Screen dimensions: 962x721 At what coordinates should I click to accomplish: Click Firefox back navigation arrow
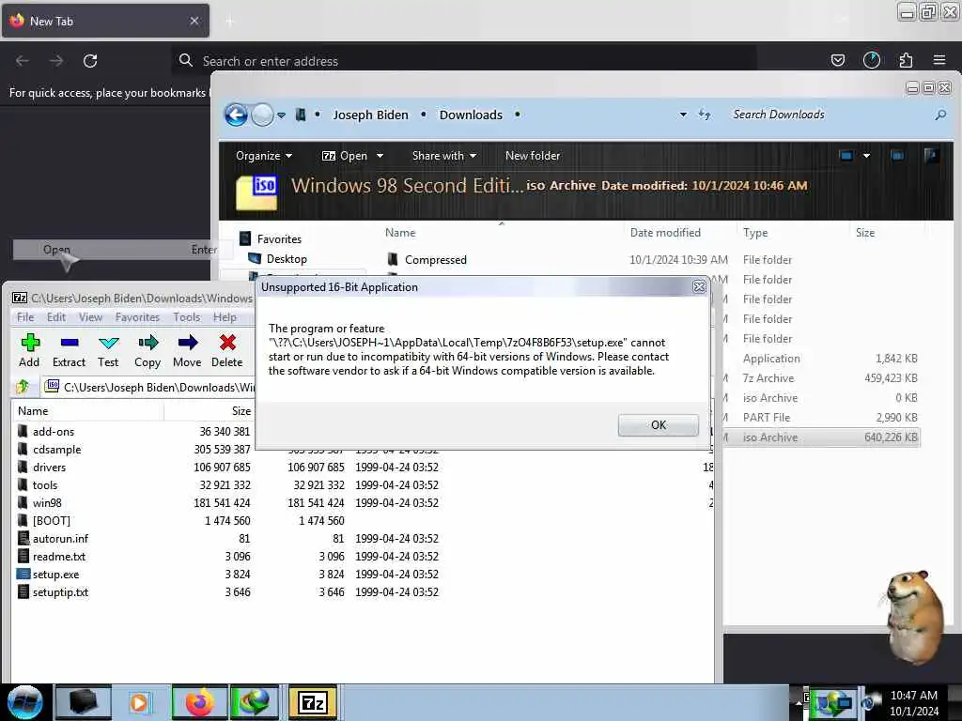click(23, 61)
